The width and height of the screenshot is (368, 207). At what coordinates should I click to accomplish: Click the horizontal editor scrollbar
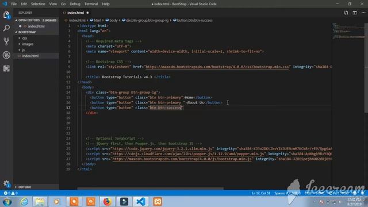click(x=150, y=189)
